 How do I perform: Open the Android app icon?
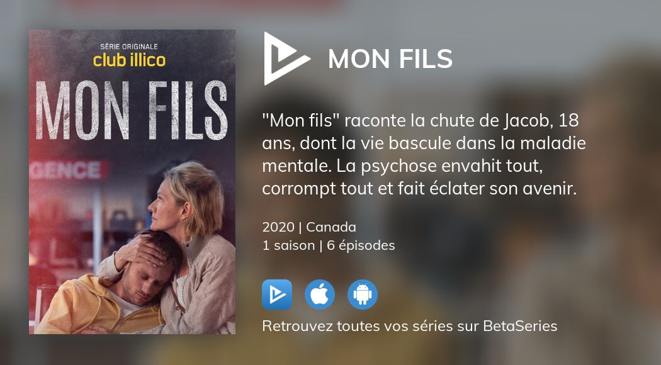[x=363, y=295]
